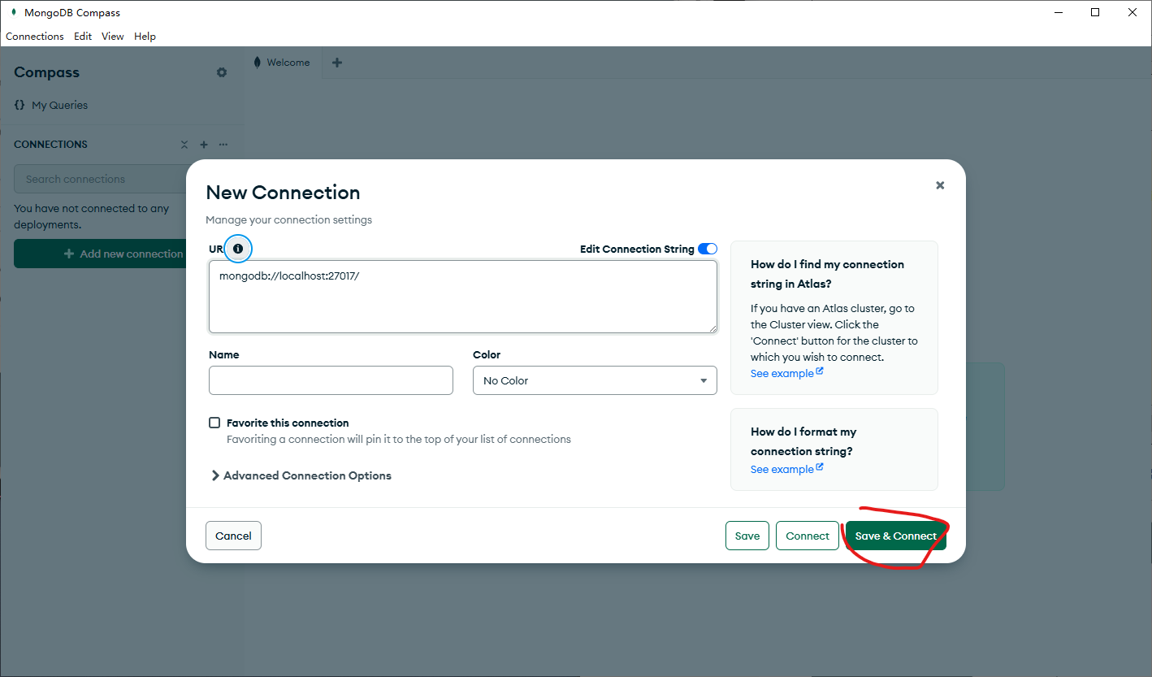Check Favorite this connection
The image size is (1152, 677).
pos(214,423)
